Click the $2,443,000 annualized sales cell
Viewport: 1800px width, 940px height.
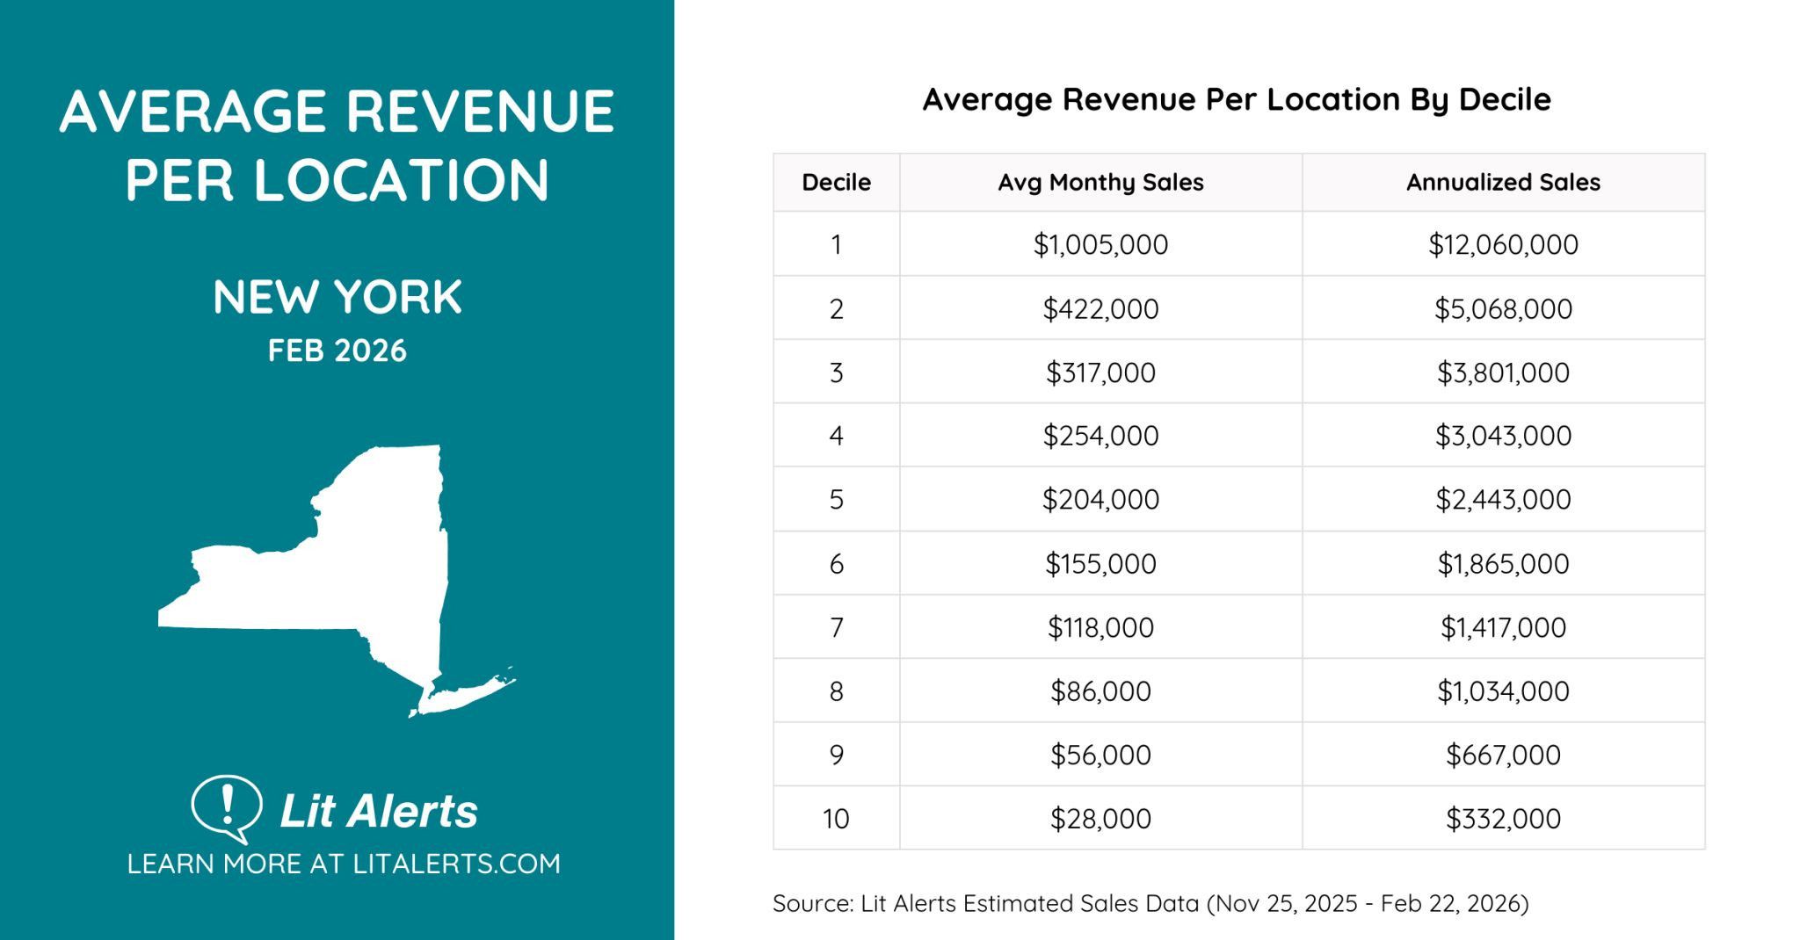(x=1503, y=499)
